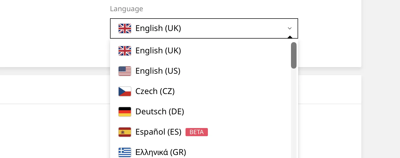Viewport: 400px width, 158px height.
Task: Collapse the language list via the selector
Action: tap(289, 28)
